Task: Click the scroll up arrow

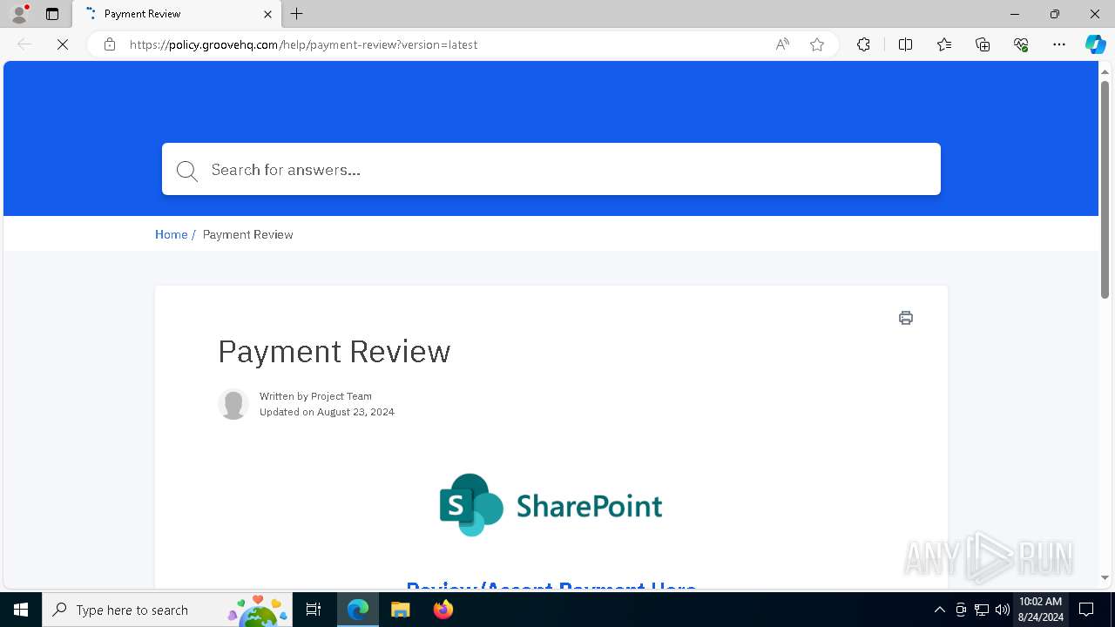Action: [x=1105, y=71]
